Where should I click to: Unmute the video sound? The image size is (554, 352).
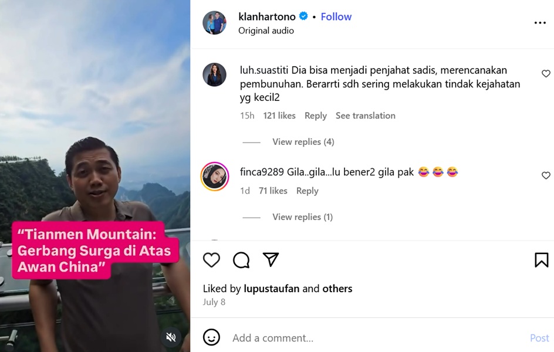coord(170,337)
